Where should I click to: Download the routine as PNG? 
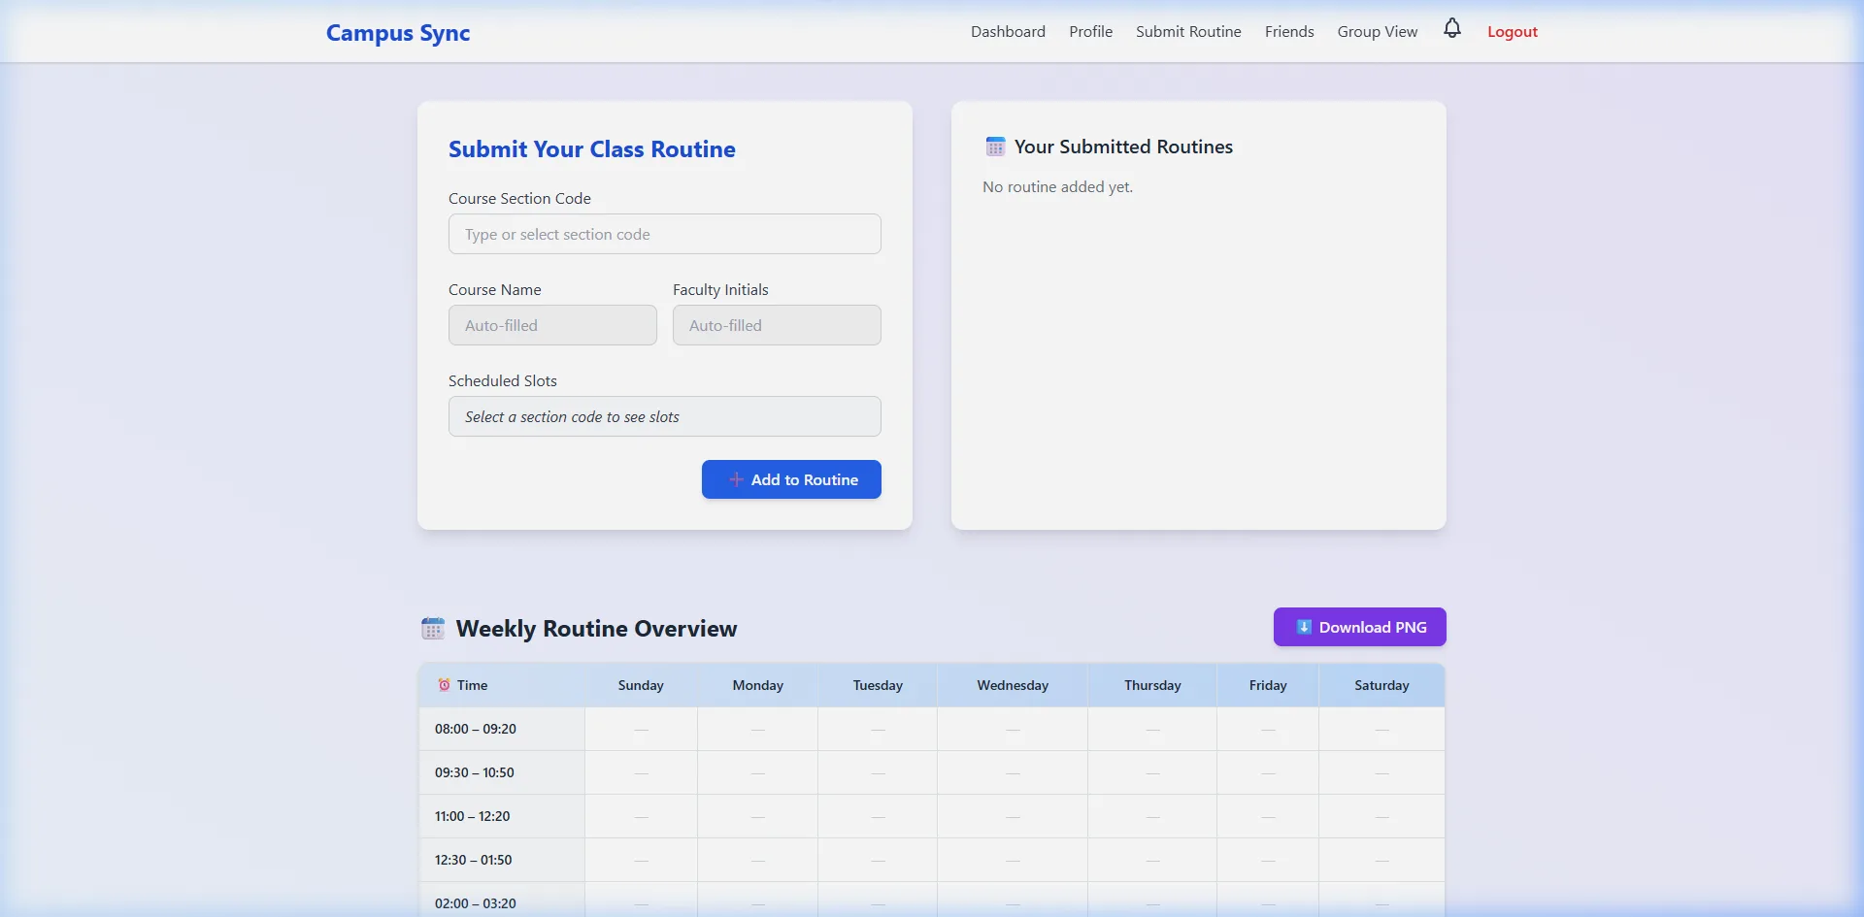pos(1359,627)
